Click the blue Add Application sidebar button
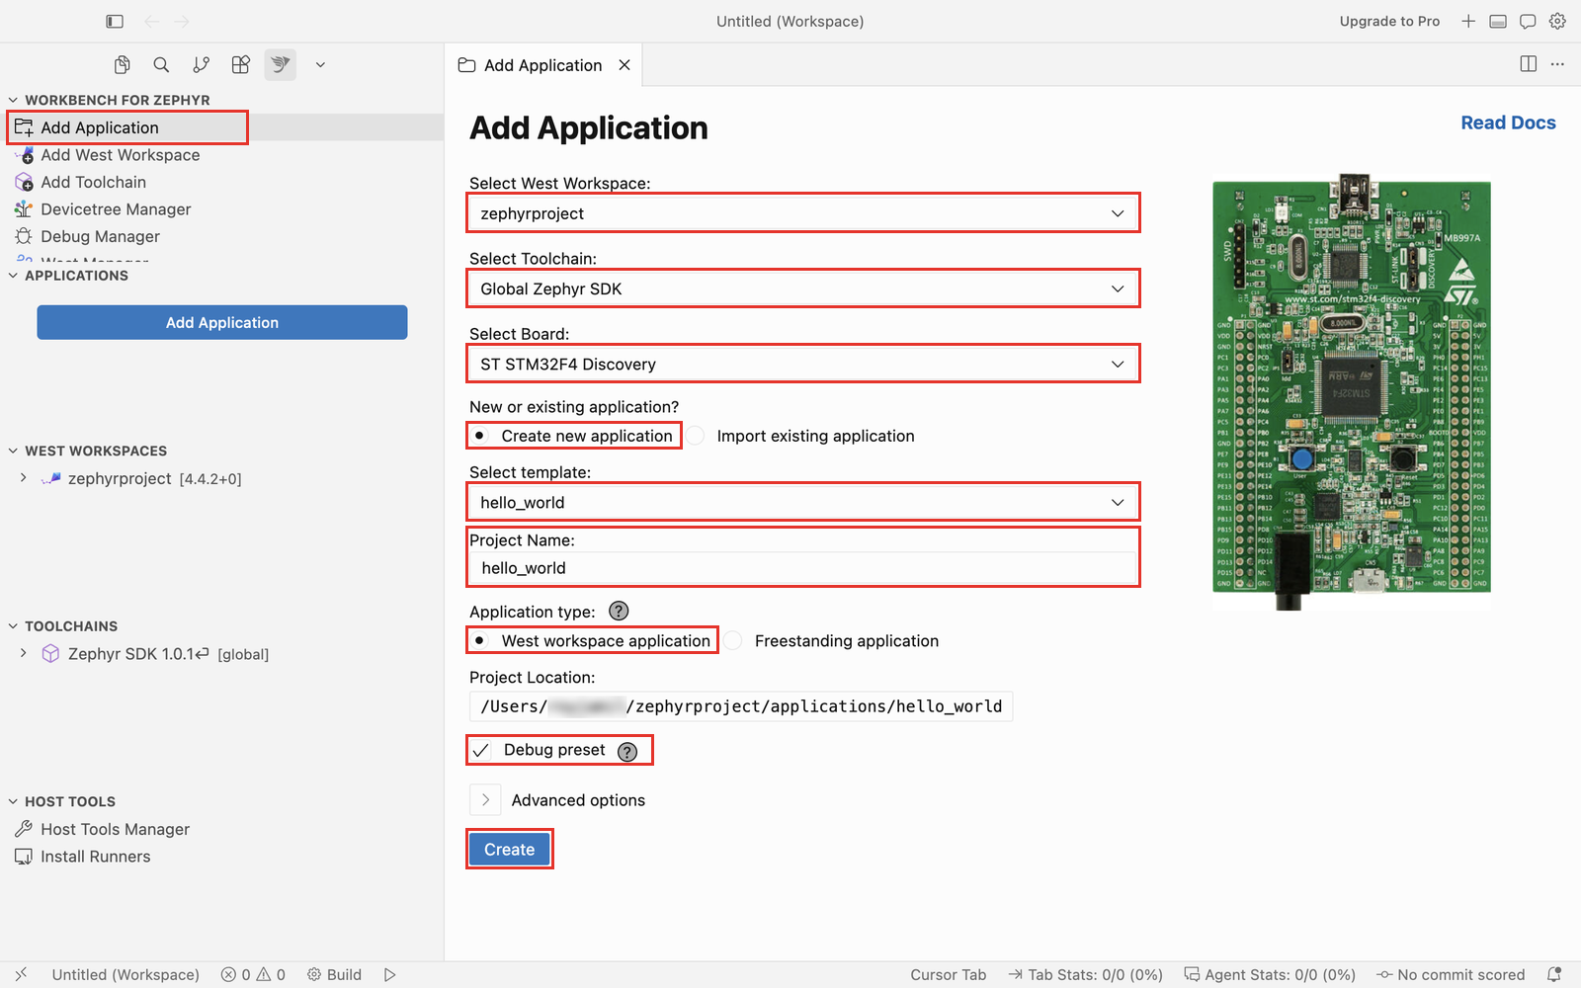 [x=222, y=322]
